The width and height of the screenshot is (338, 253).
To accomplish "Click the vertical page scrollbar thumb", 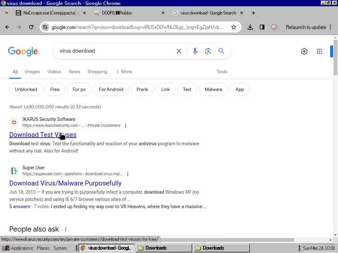I will click(x=335, y=57).
